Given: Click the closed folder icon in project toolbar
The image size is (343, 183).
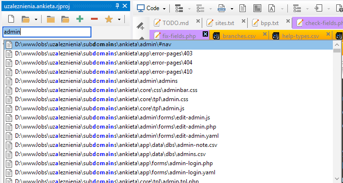Looking at the screenshot, I should pos(51,19).
